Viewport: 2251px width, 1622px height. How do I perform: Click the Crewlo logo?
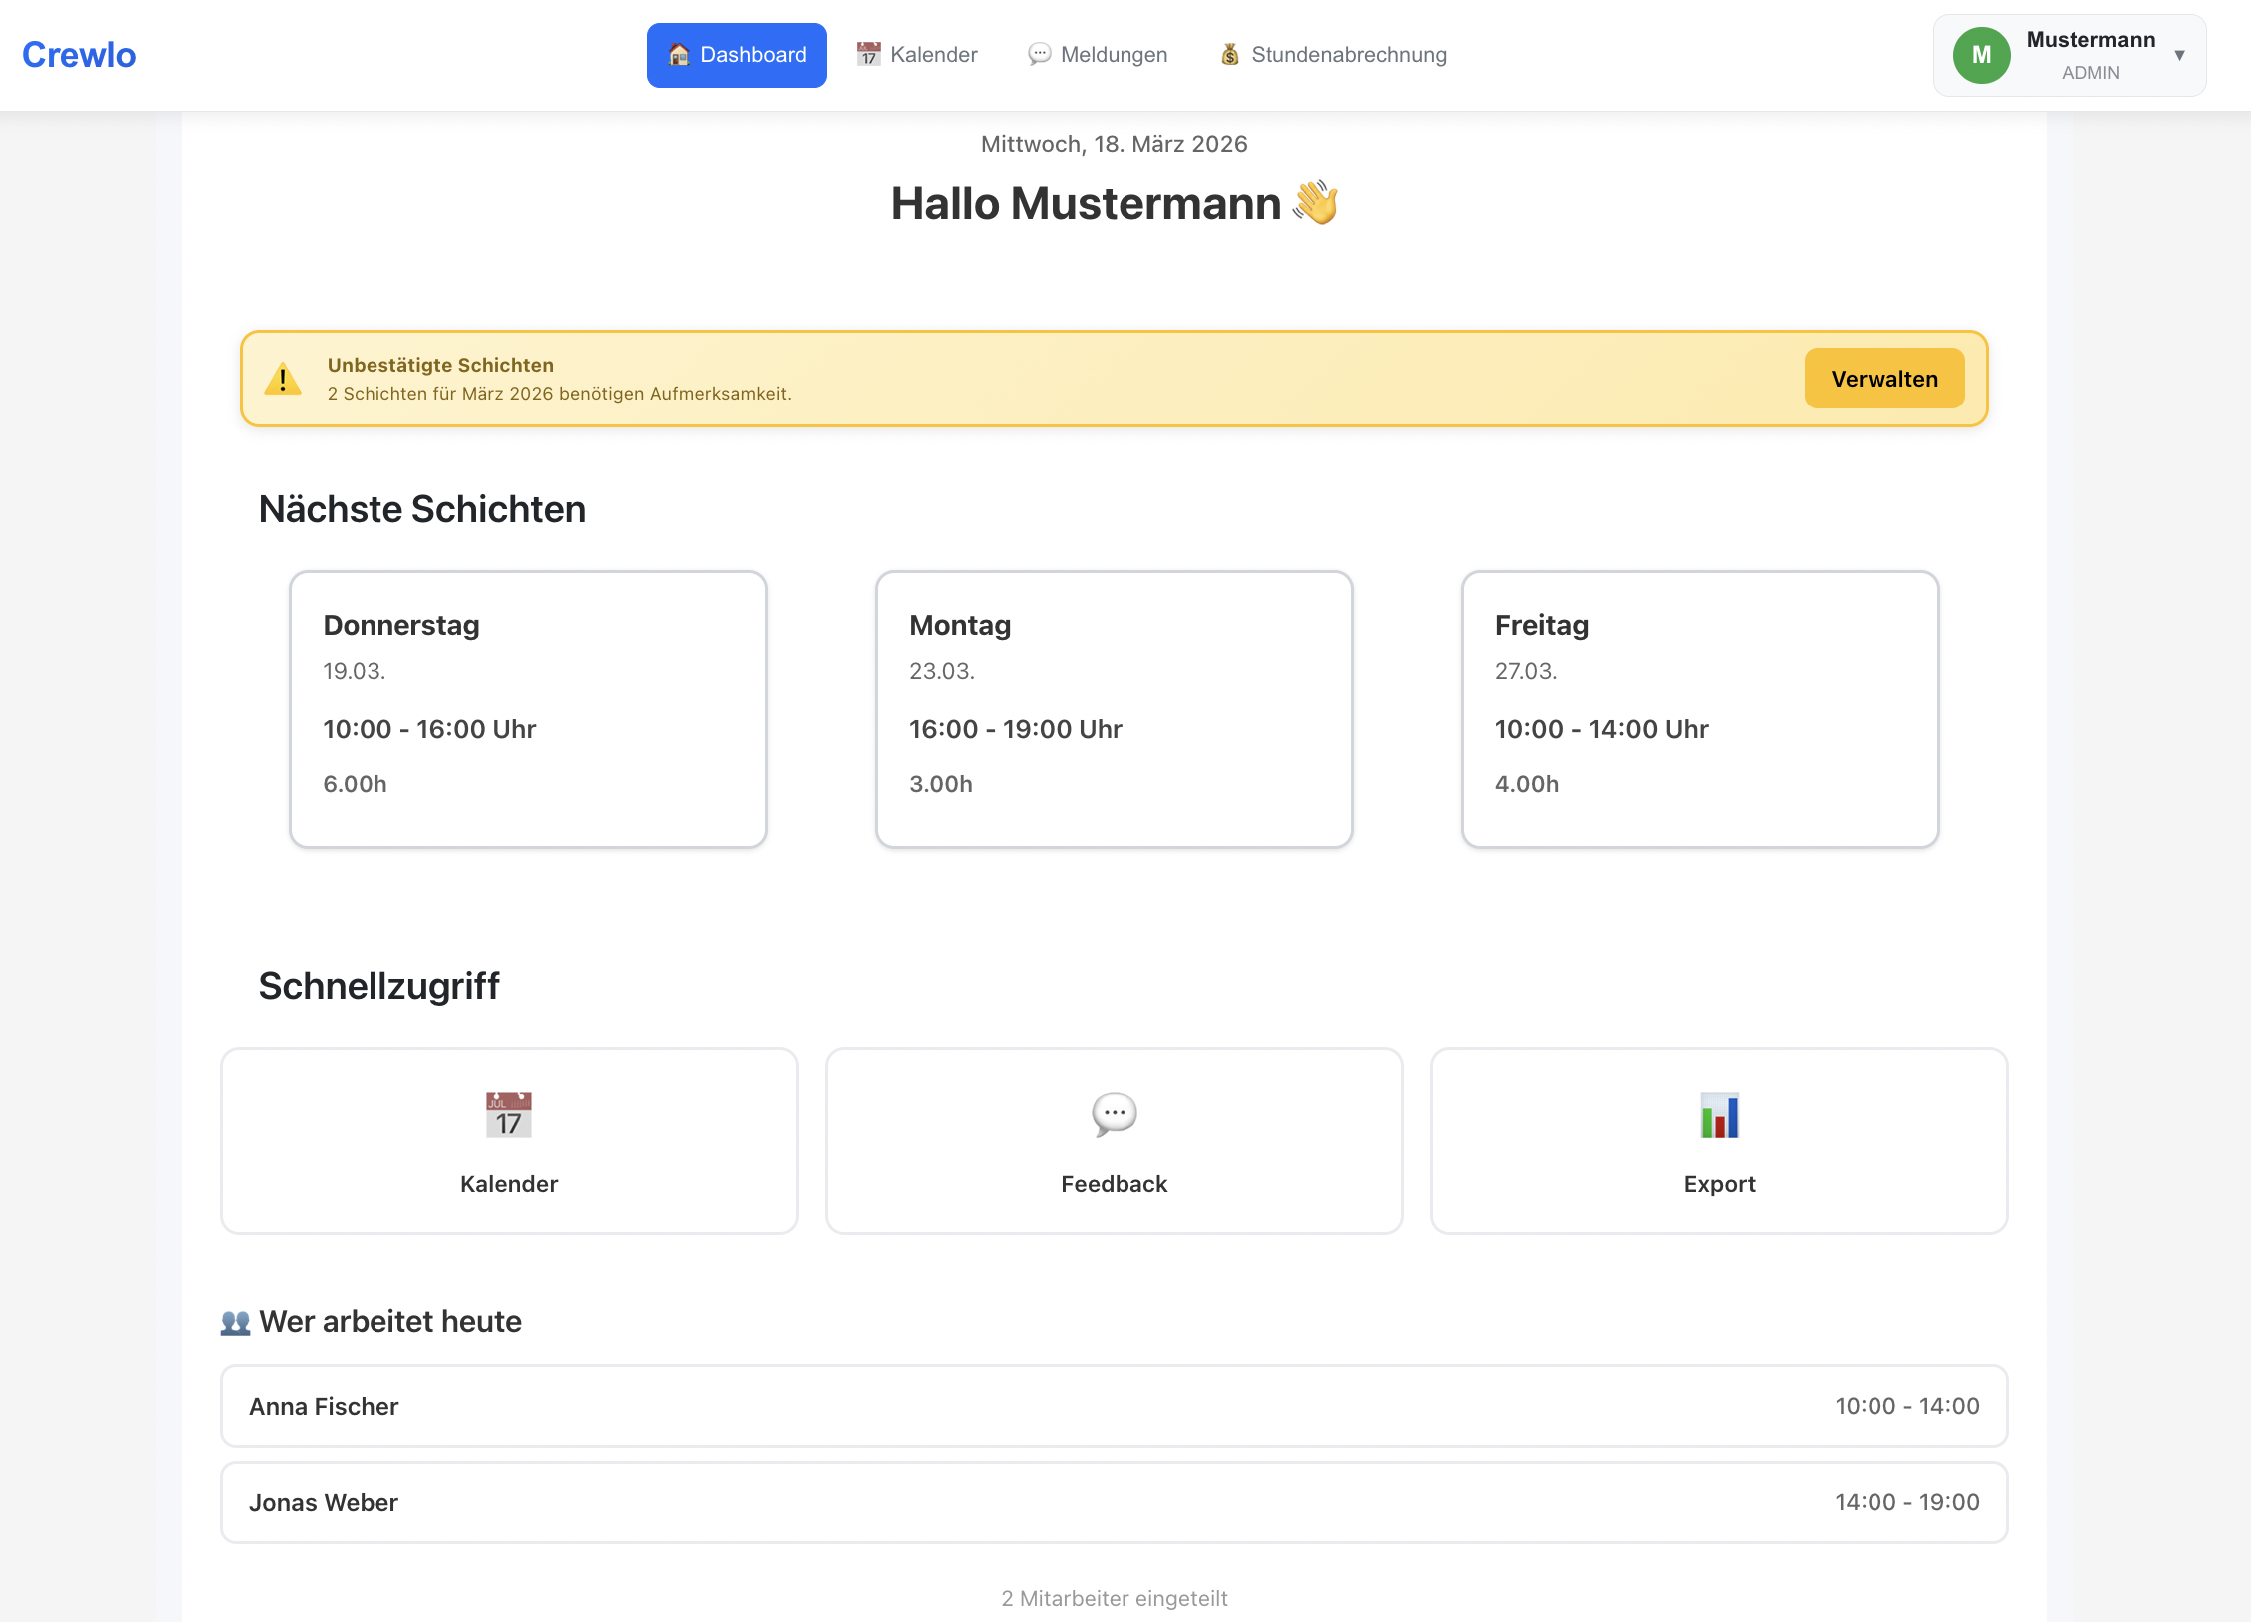click(x=78, y=54)
